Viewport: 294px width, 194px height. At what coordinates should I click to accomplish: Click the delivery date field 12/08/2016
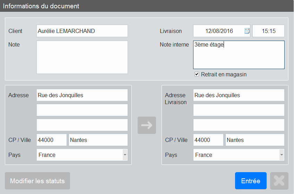coord(219,31)
